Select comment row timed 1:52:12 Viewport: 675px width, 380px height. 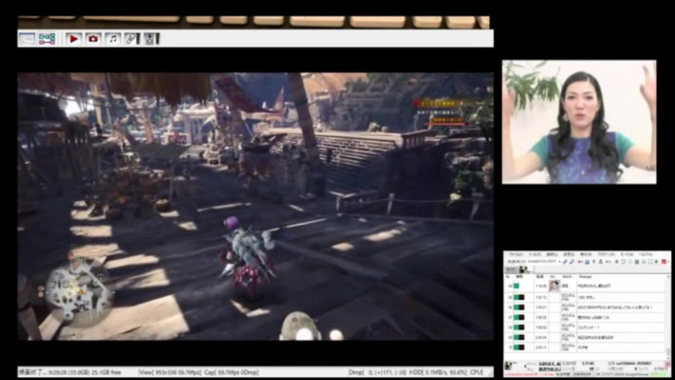tap(586, 297)
